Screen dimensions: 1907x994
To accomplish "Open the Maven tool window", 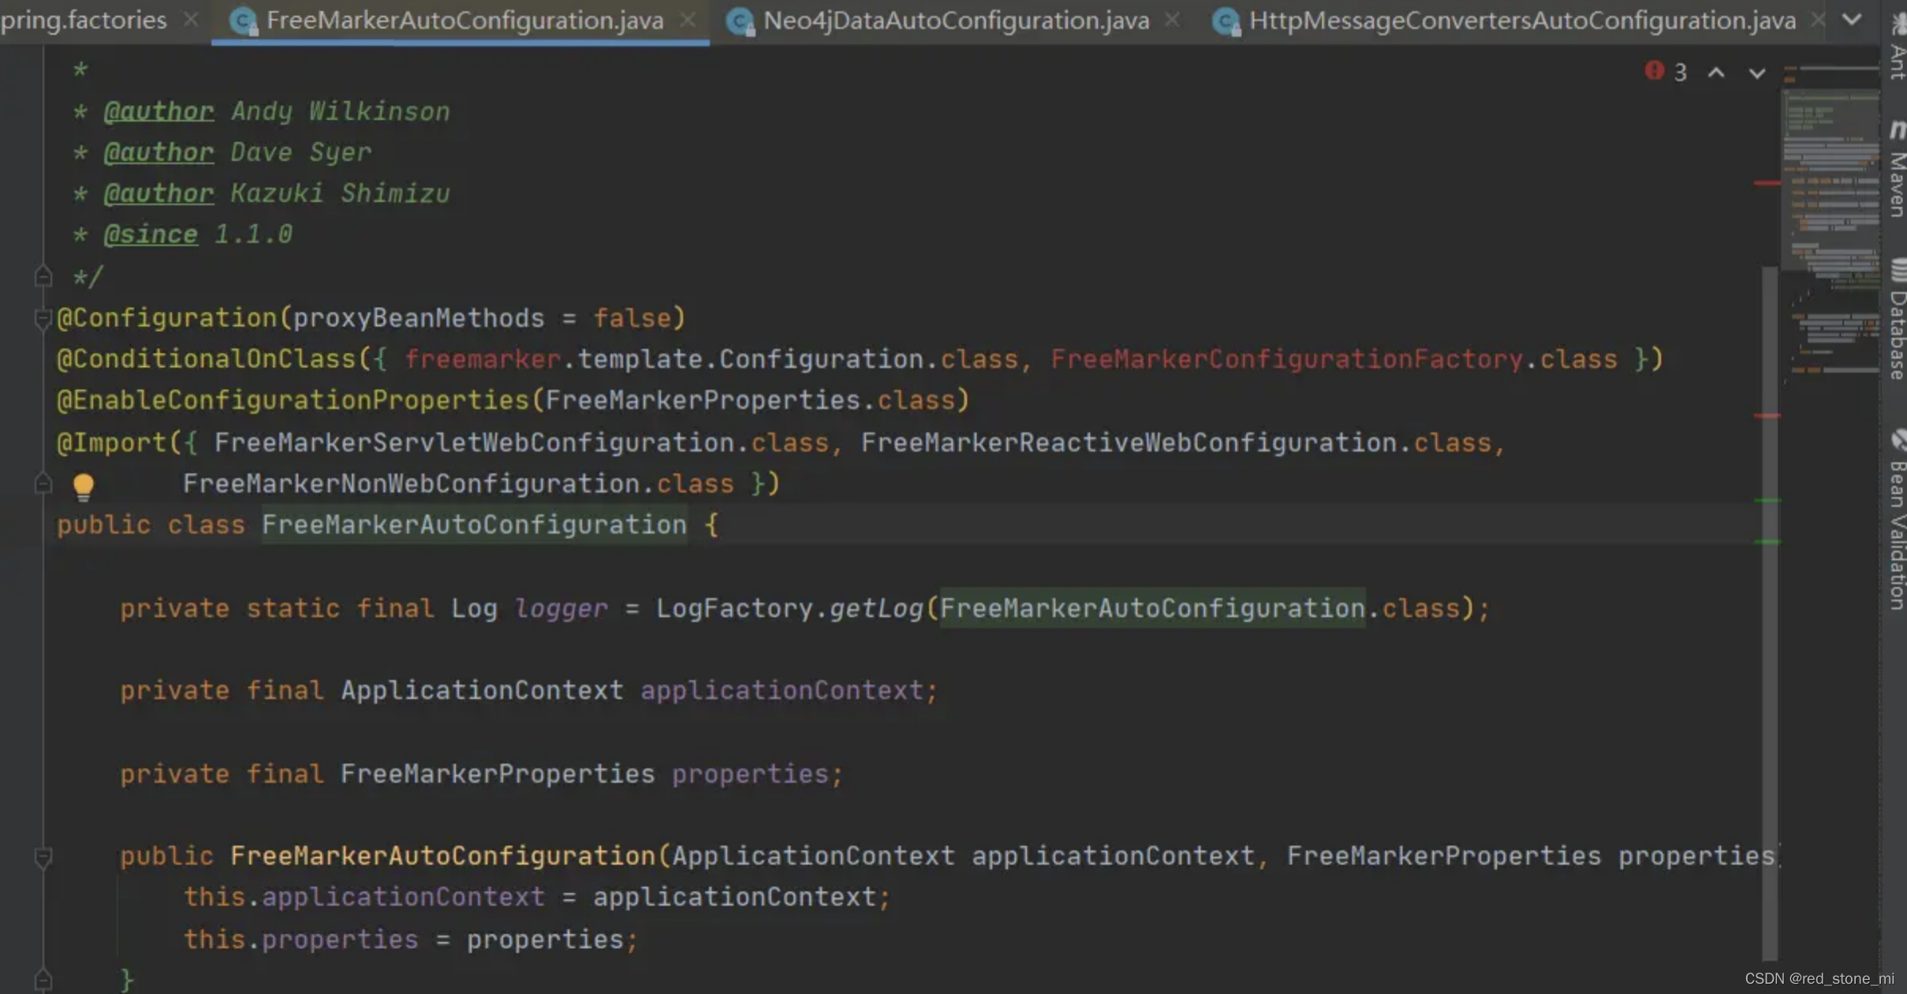I will pyautogui.click(x=1897, y=170).
